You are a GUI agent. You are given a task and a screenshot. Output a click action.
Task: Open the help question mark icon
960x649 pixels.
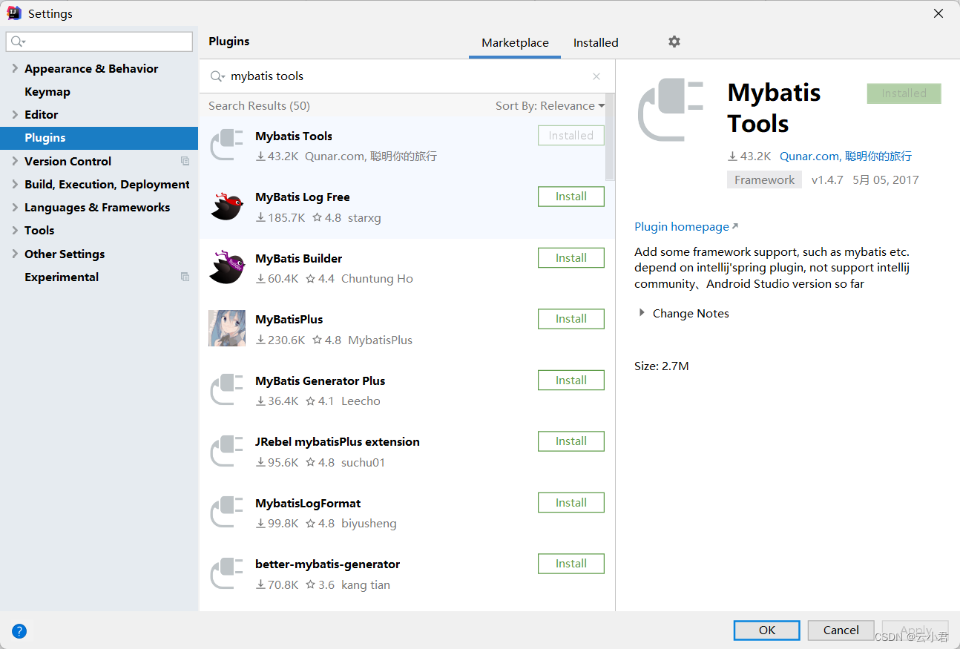(19, 631)
